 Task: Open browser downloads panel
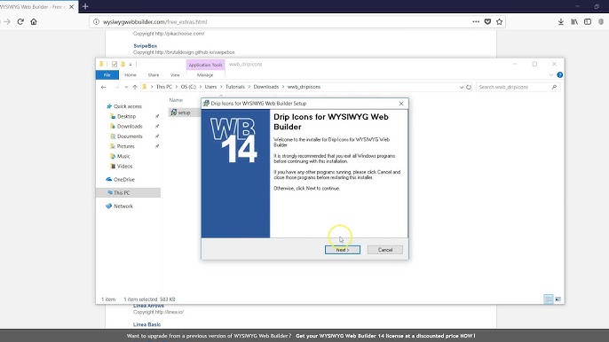click(561, 22)
